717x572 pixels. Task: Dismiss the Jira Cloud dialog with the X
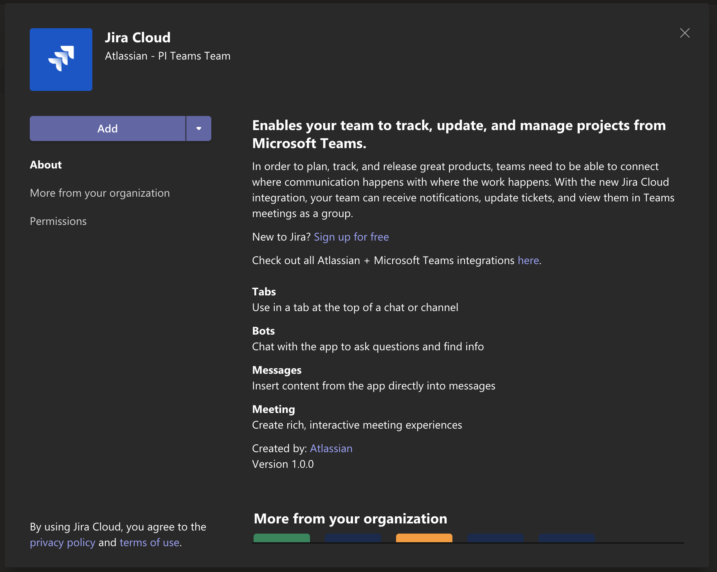pos(685,33)
